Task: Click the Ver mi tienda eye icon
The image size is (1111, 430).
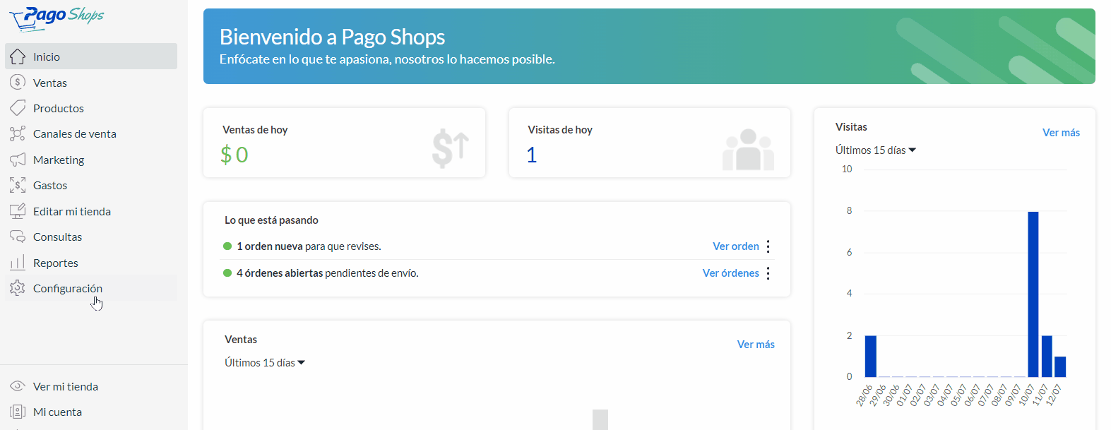Action: tap(18, 386)
